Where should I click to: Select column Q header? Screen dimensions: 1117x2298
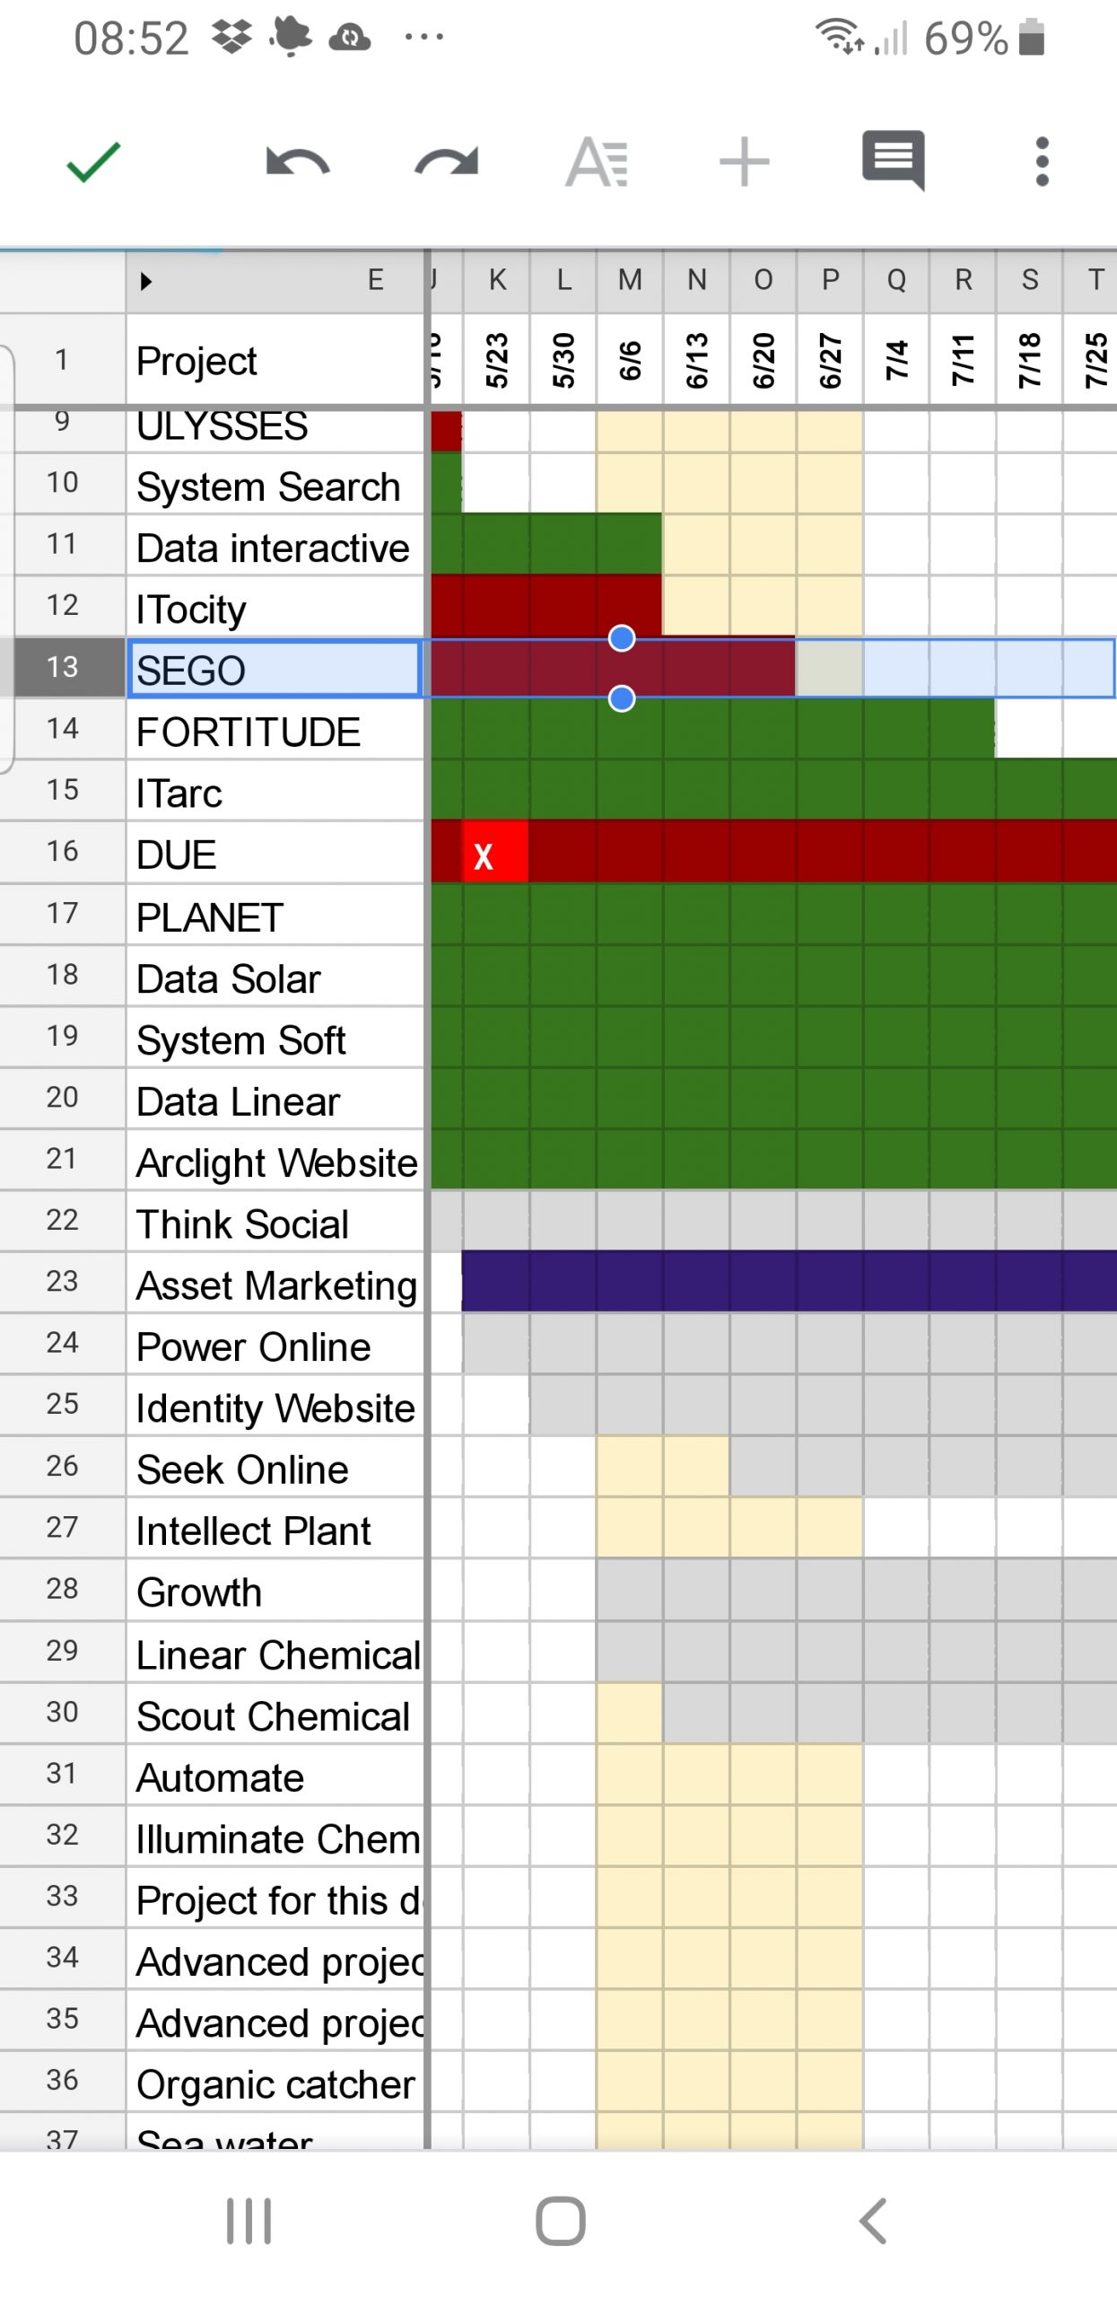[896, 281]
